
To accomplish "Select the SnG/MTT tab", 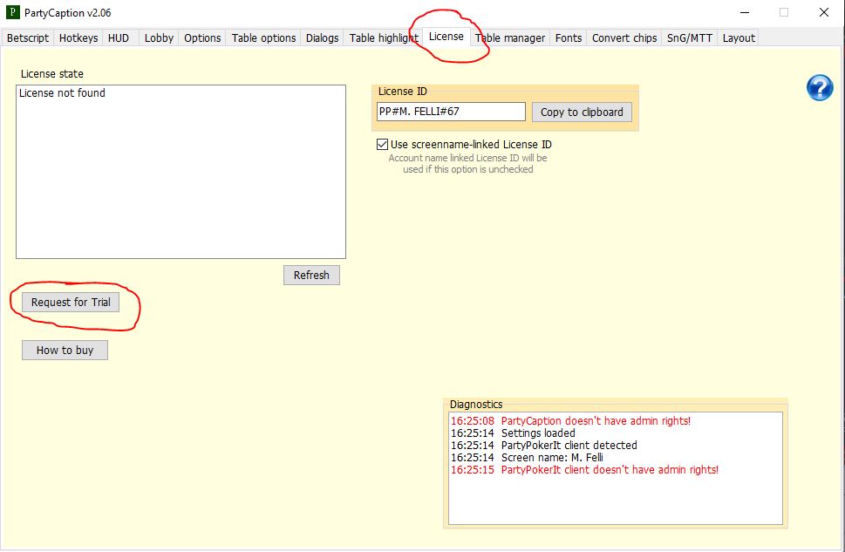I will (689, 37).
